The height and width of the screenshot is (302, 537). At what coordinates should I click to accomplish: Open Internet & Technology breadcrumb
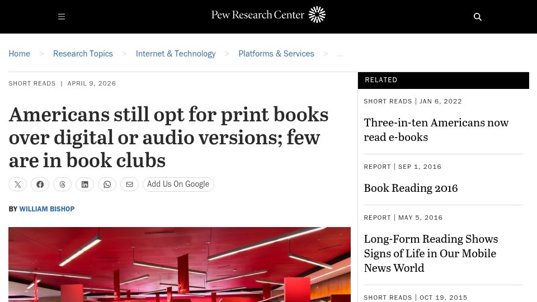tap(176, 54)
